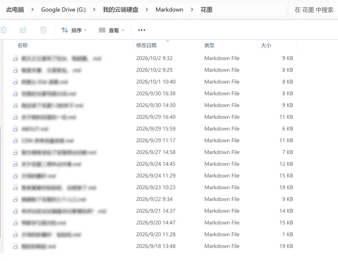Image resolution: width=338 pixels, height=261 pixels.
Task: Click blurred filename in 2026/9/24 14:45 row
Action: tap(51, 164)
